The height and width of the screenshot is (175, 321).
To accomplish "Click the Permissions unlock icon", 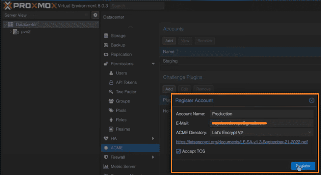I will pos(106,64).
